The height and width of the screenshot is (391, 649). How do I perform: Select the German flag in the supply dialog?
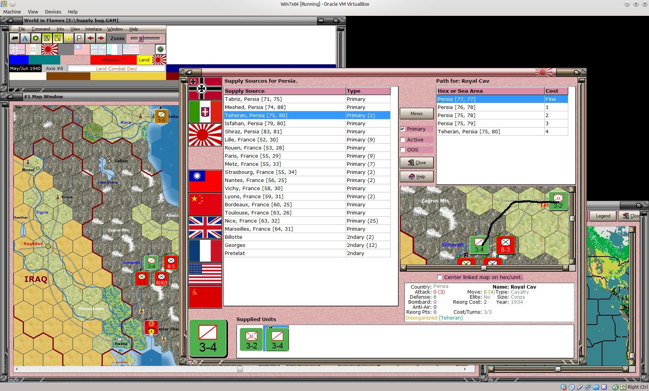pos(205,88)
